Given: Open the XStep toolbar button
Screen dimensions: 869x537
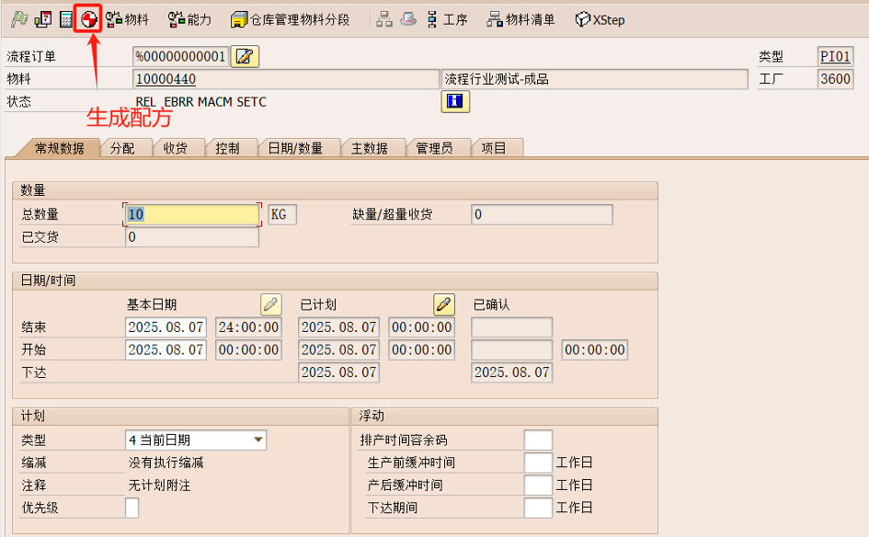Looking at the screenshot, I should [600, 19].
